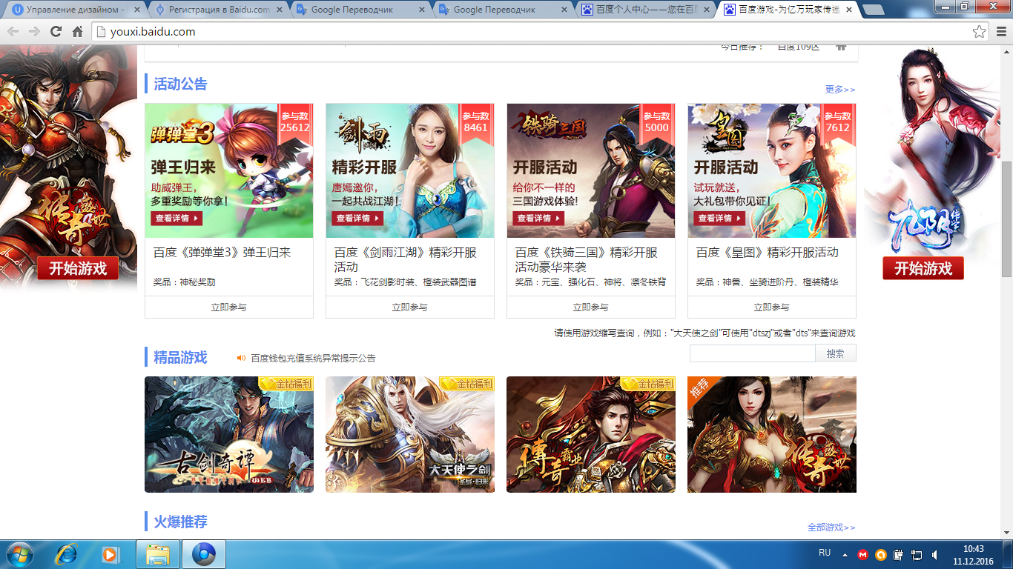Viewport: 1013px width, 569px height.
Task: Click 查看详情 on the 弹弹堂3 banner
Action: tap(176, 219)
